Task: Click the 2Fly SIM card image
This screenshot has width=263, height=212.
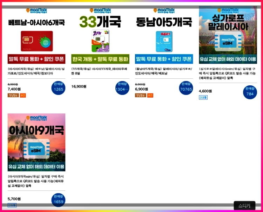Action: coord(100,41)
